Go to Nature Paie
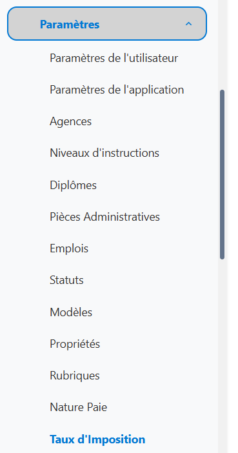This screenshot has height=453, width=238. click(78, 407)
